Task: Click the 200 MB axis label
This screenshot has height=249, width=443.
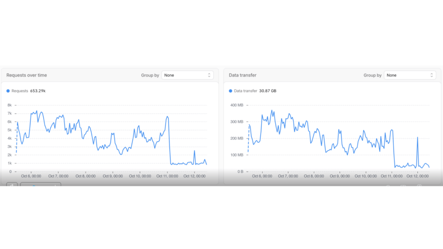Action: pos(237,138)
